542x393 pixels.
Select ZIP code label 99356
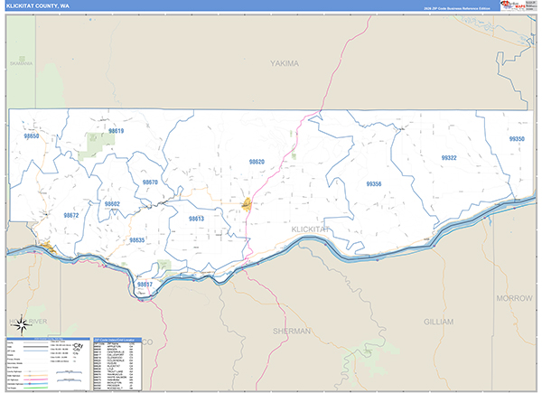[374, 184]
